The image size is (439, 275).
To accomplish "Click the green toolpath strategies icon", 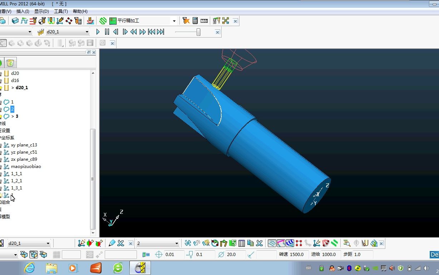I will click(x=103, y=21).
